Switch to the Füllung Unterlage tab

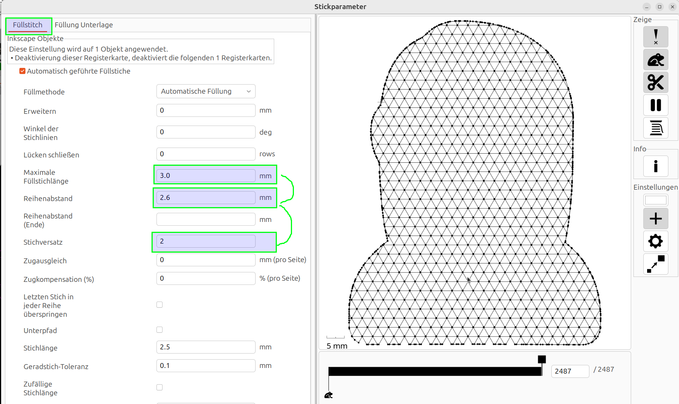point(84,25)
